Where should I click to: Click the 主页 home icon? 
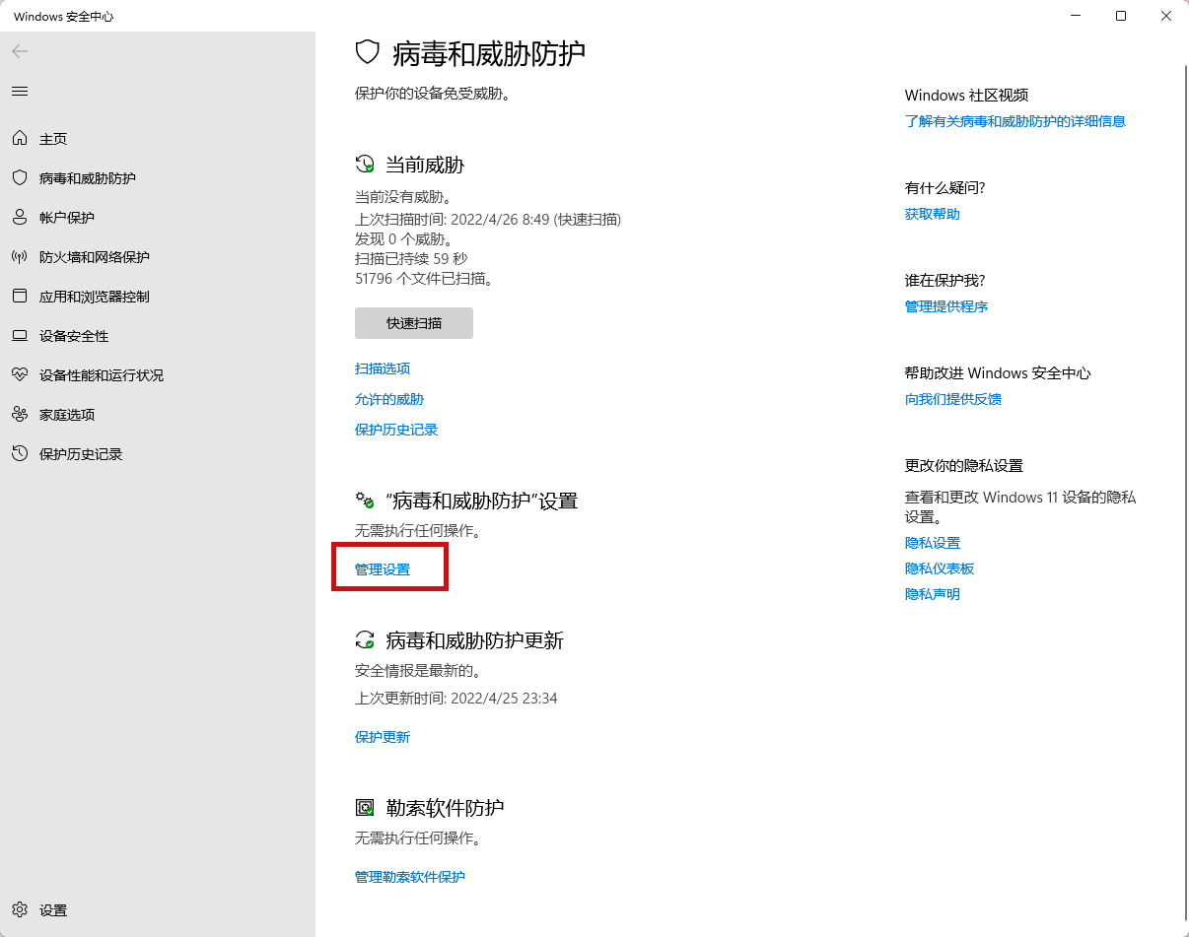[20, 139]
